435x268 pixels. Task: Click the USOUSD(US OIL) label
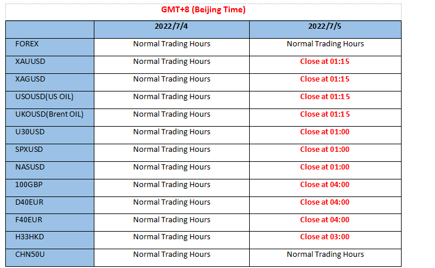click(x=45, y=97)
